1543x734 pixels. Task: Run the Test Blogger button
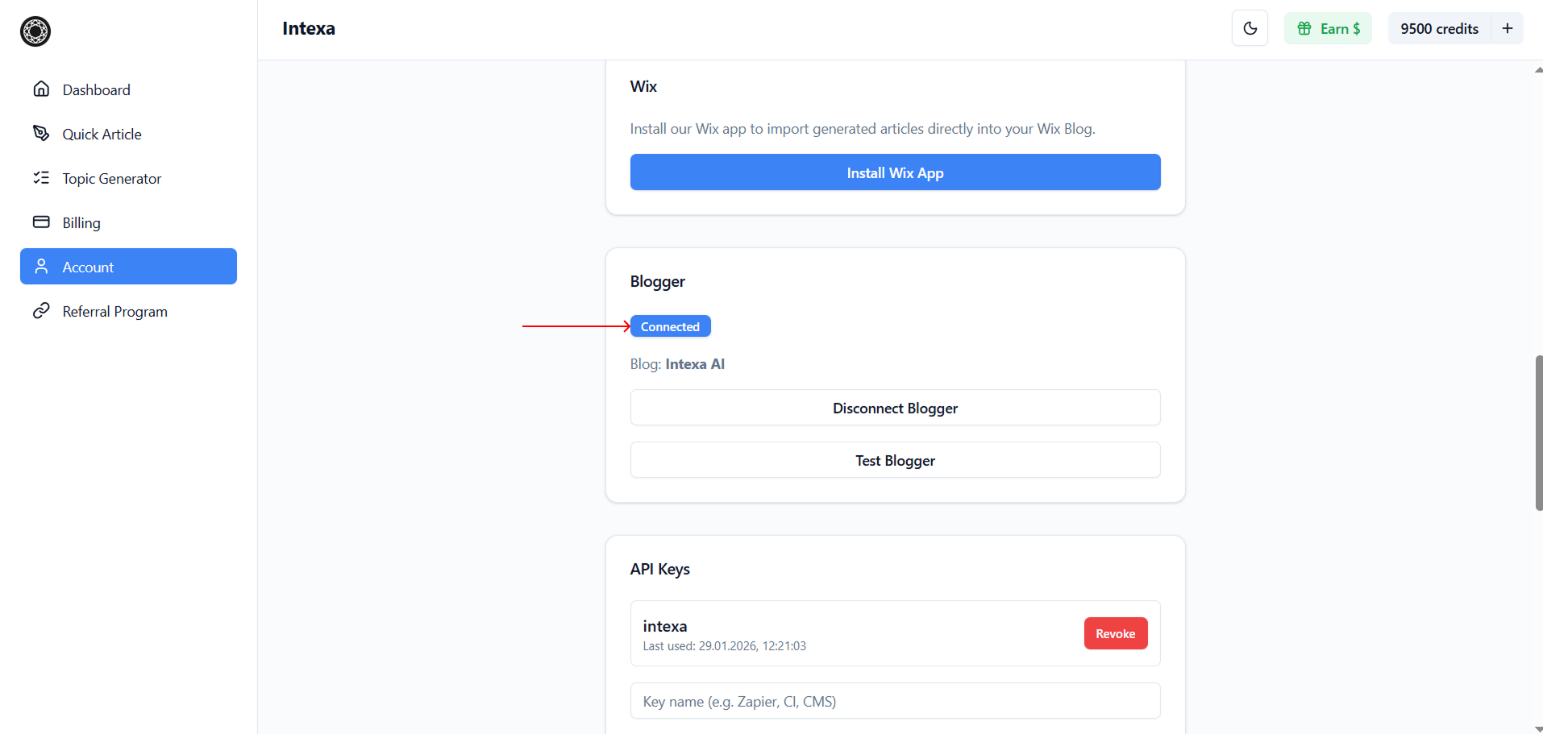click(895, 460)
